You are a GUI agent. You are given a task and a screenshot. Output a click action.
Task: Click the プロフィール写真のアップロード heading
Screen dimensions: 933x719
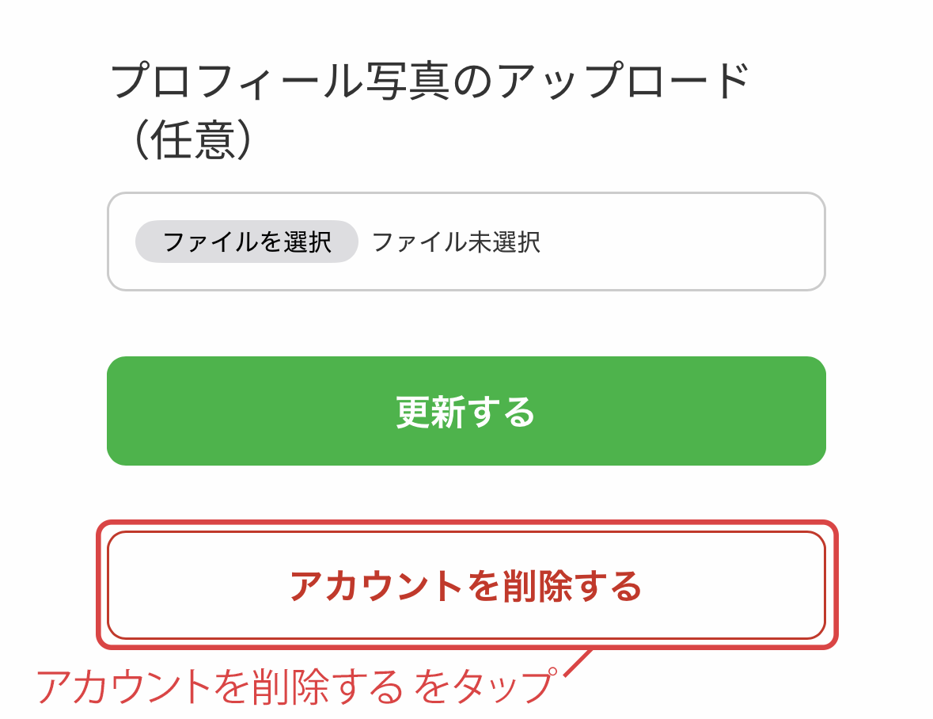click(431, 82)
